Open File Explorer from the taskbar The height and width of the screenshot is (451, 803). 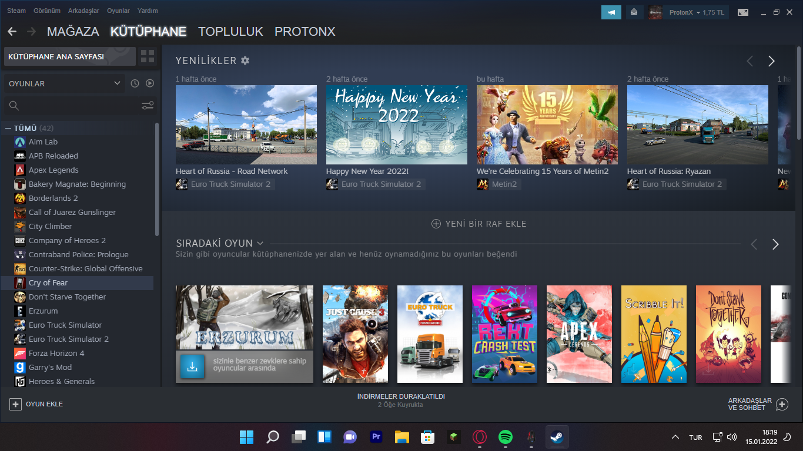pos(401,437)
